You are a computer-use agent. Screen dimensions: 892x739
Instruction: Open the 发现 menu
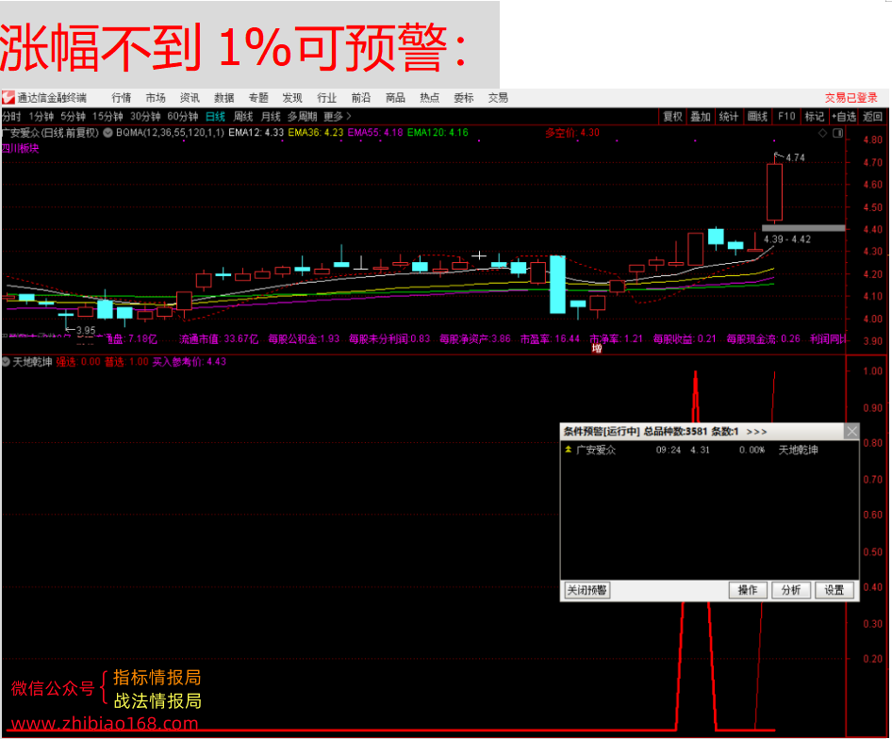tap(292, 98)
